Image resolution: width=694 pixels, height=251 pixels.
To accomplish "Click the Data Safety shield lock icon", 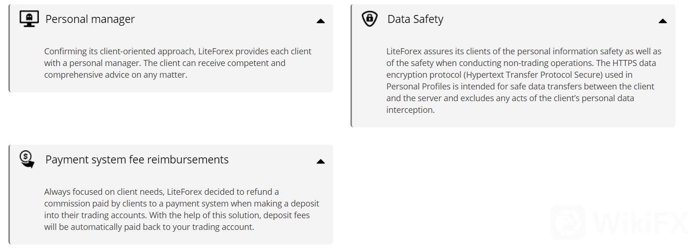I will [370, 19].
